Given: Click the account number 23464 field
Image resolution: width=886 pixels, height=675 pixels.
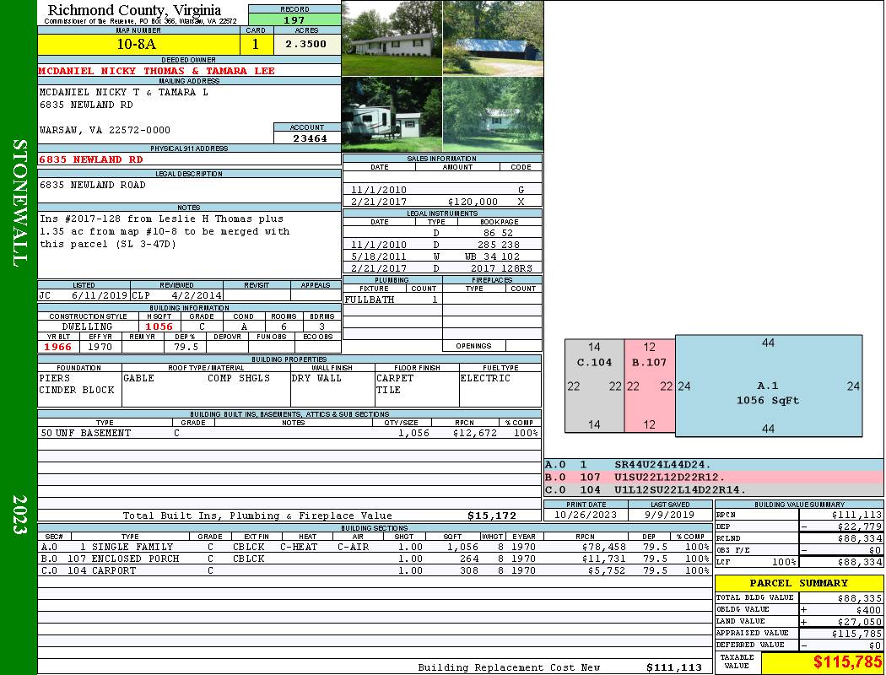Looking at the screenshot, I should coord(307,138).
